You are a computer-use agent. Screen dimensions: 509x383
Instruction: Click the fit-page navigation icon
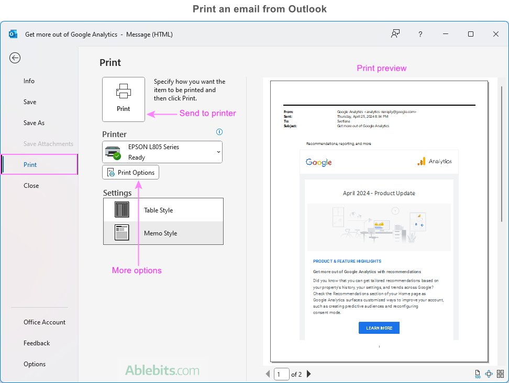[489, 374]
